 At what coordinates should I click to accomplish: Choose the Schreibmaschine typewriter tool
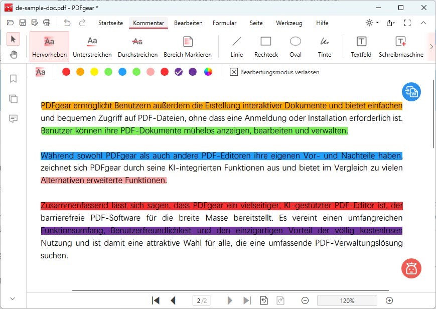pos(401,47)
